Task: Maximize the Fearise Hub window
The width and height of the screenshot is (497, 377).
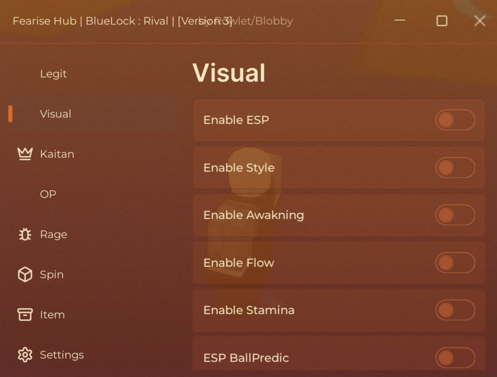Action: [x=442, y=21]
